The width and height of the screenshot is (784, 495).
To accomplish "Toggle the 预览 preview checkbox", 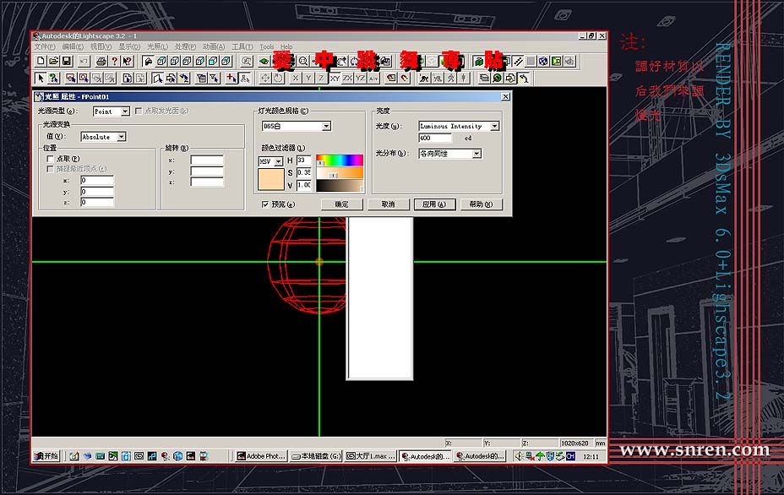I will 265,204.
